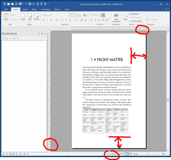171x160 pixels.
Task: Click the Find magnifier icon
Action: 125,15
